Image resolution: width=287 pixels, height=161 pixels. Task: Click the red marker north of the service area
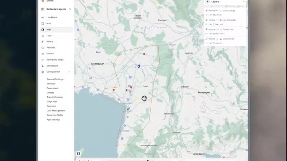pos(144,54)
